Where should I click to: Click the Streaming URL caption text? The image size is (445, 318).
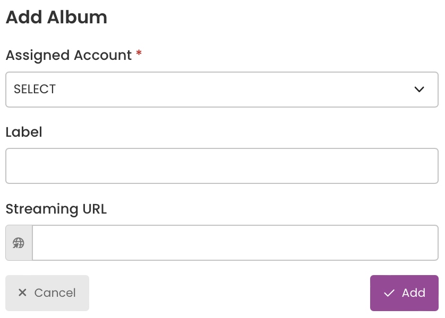click(56, 209)
